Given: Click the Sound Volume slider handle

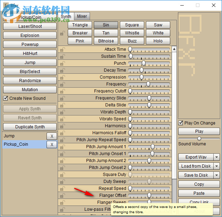Looking at the screenshot, I should [x=199, y=138].
